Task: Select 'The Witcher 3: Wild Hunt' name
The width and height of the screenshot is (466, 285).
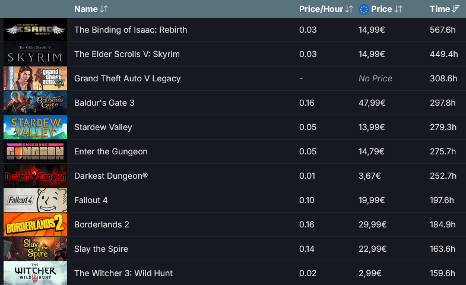Action: point(123,273)
